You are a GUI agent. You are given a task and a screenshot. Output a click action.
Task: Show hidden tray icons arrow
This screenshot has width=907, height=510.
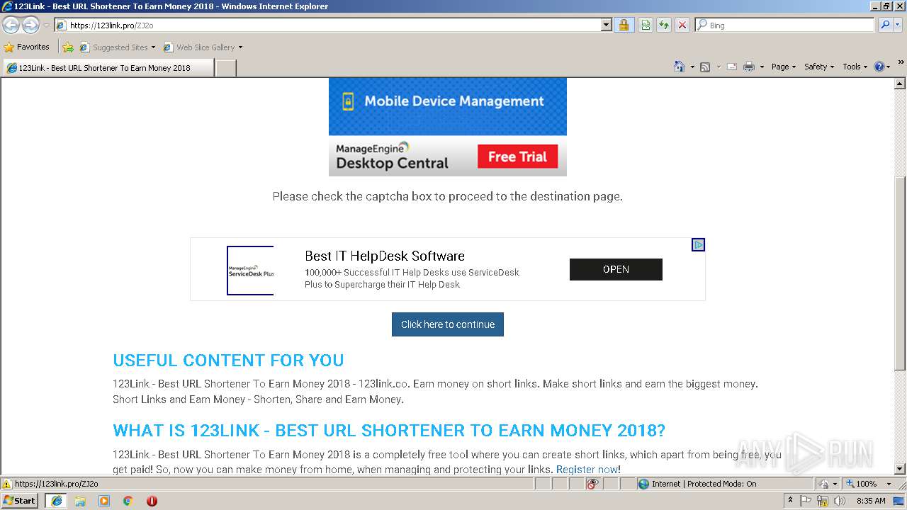click(790, 501)
